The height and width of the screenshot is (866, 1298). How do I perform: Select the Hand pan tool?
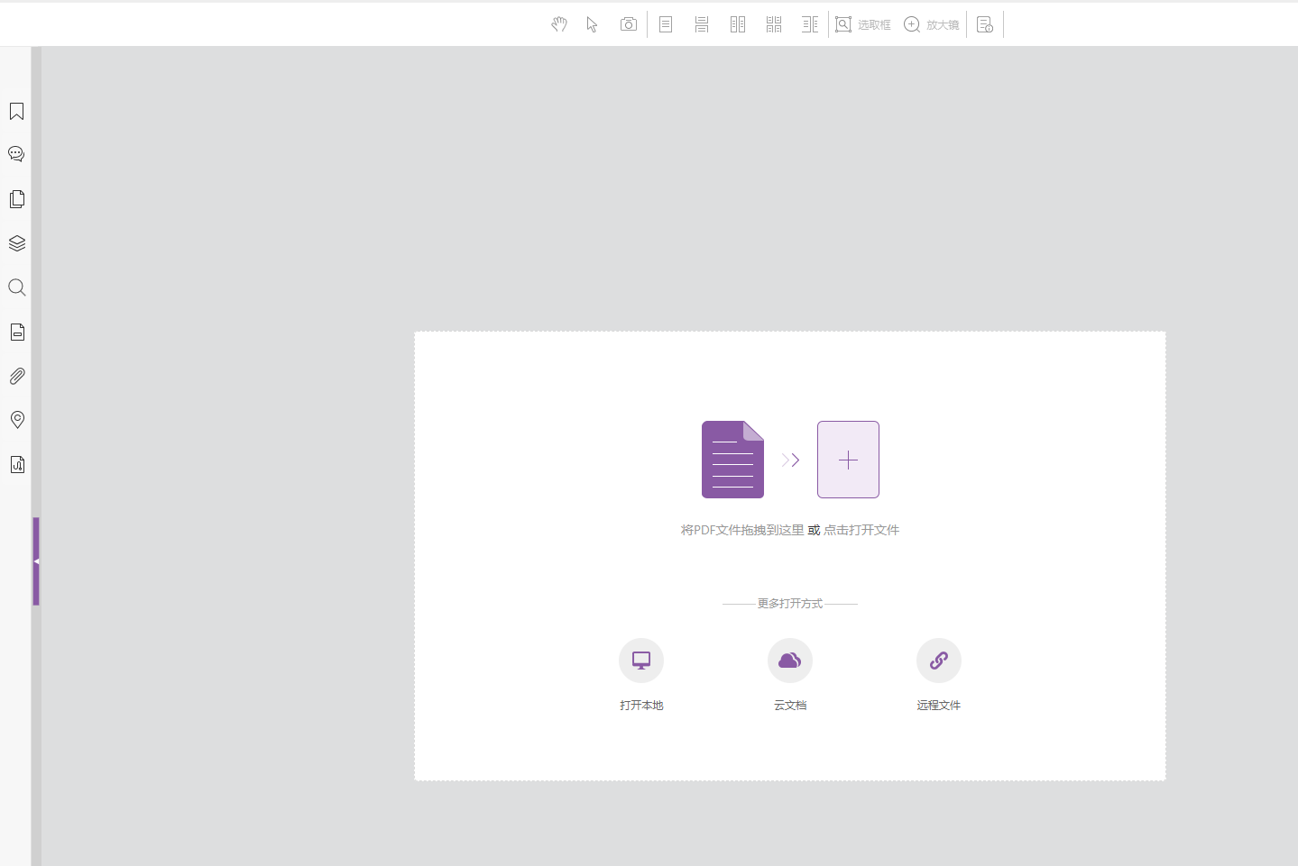[559, 24]
